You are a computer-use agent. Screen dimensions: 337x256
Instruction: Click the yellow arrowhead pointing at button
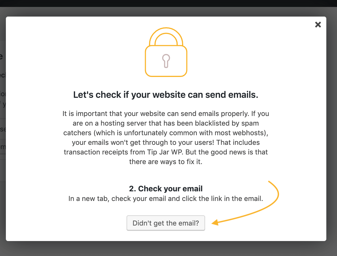pos(215,222)
